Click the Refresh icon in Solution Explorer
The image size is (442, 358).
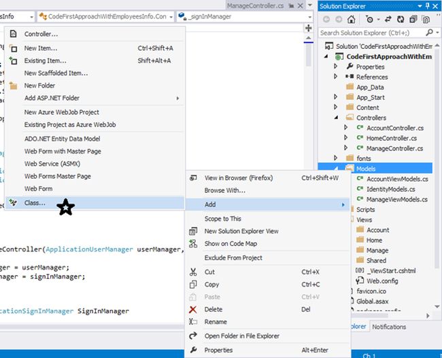[x=401, y=20]
